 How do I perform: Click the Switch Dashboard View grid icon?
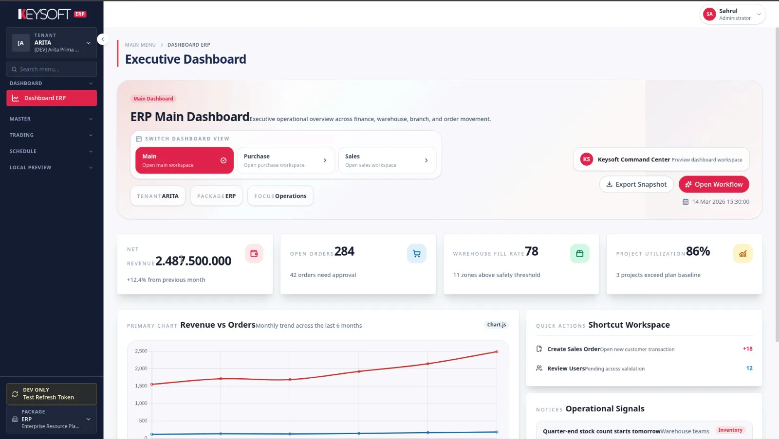click(x=139, y=139)
